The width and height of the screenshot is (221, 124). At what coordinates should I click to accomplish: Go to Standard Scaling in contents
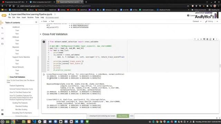[x=21, y=106]
